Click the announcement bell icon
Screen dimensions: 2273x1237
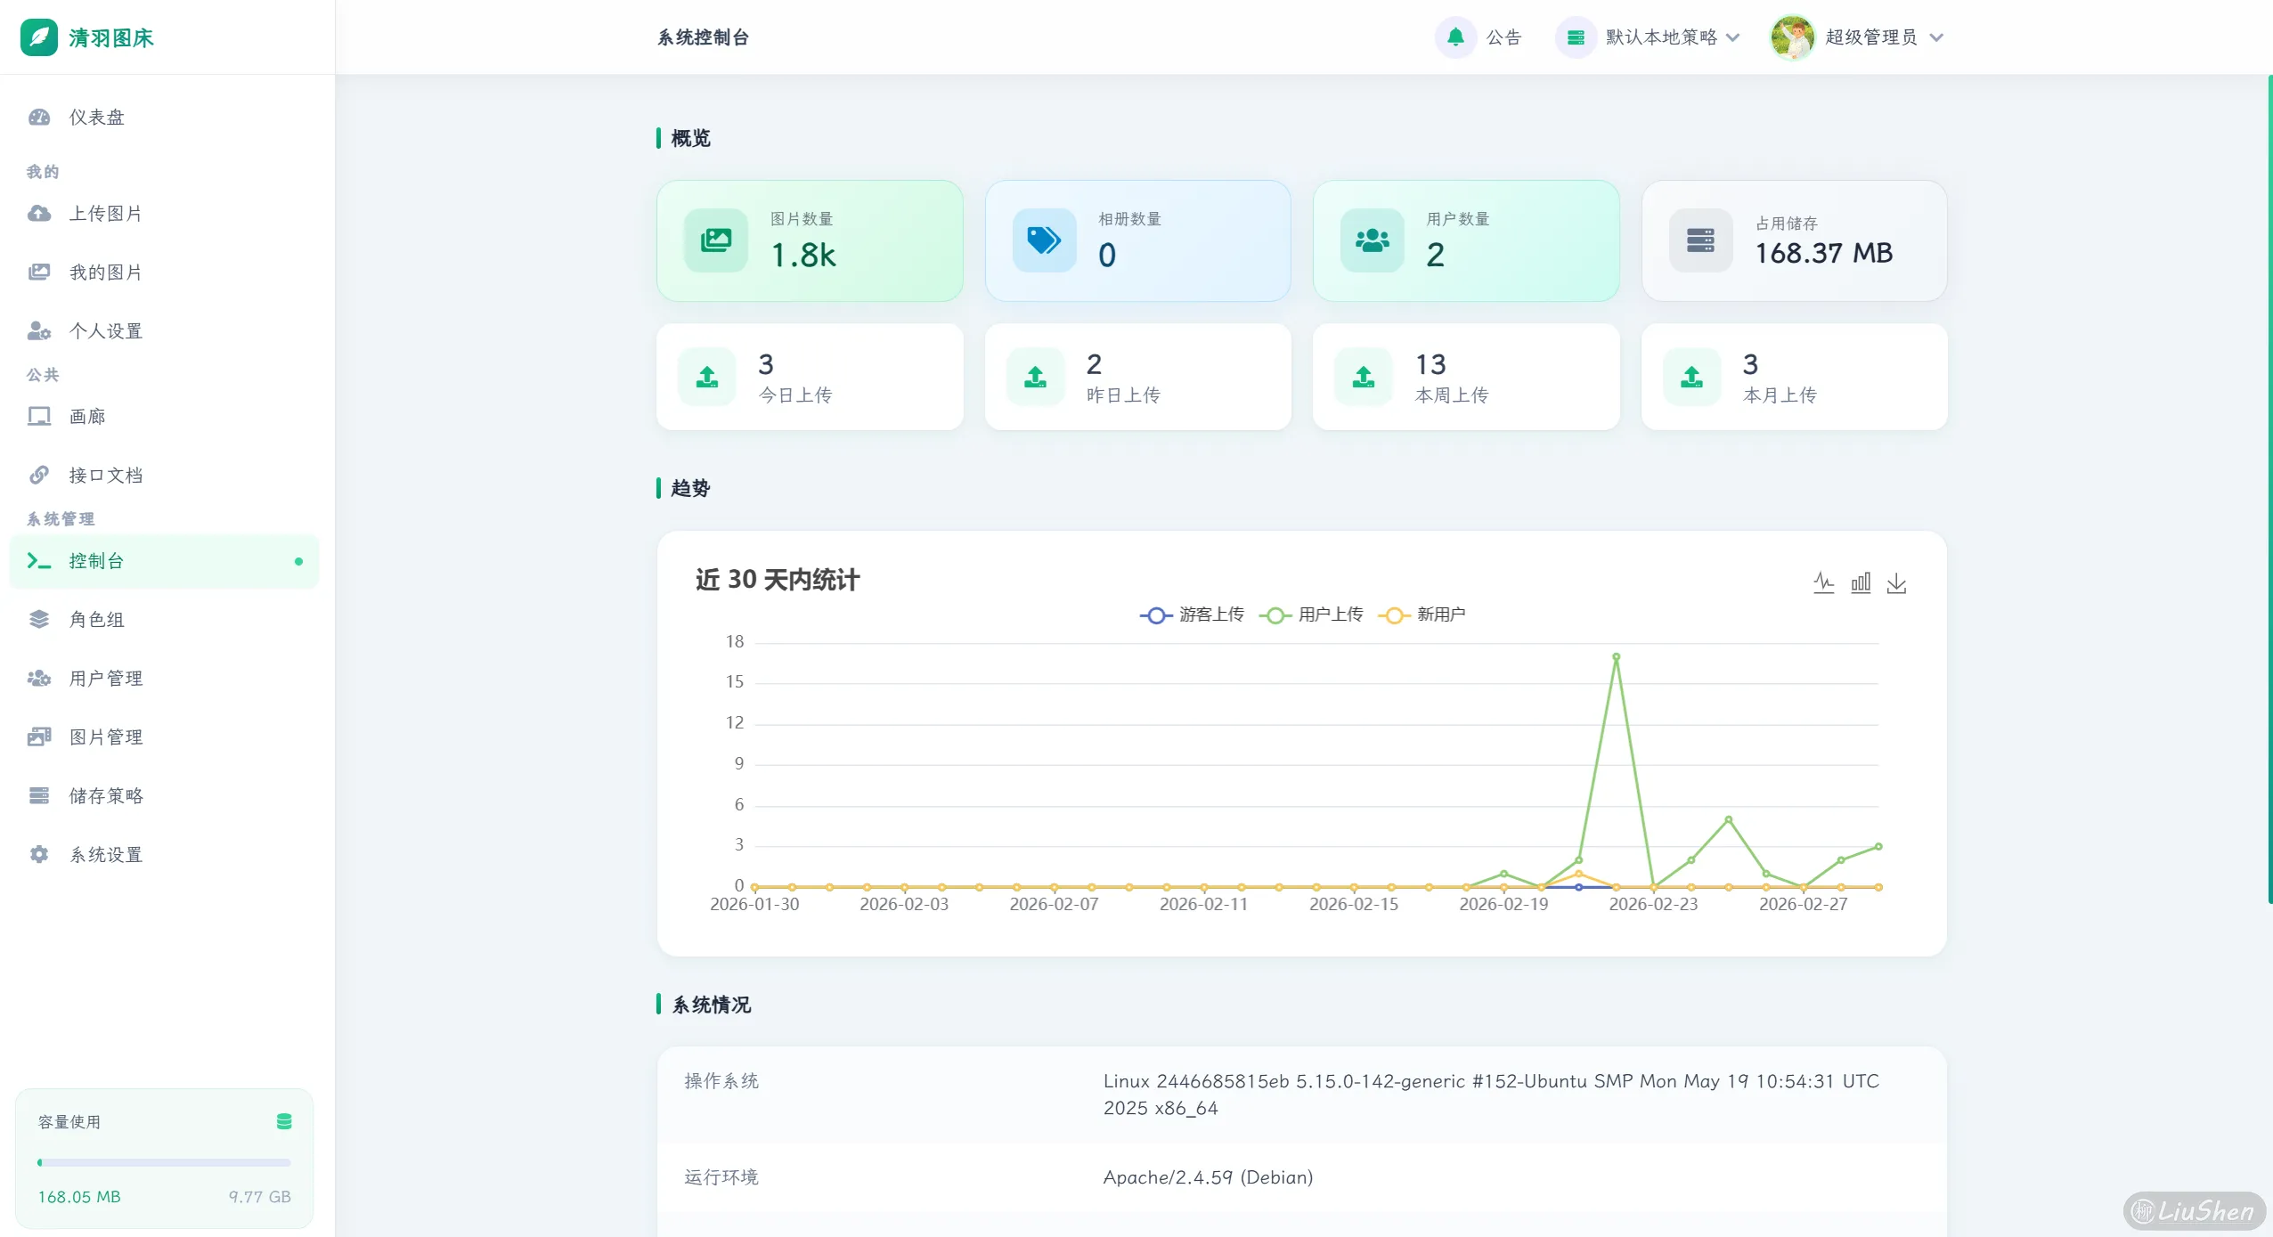[1455, 37]
